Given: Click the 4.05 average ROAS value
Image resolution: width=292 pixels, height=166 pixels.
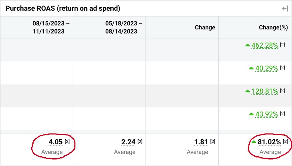Looking at the screenshot, I should 56,142.
